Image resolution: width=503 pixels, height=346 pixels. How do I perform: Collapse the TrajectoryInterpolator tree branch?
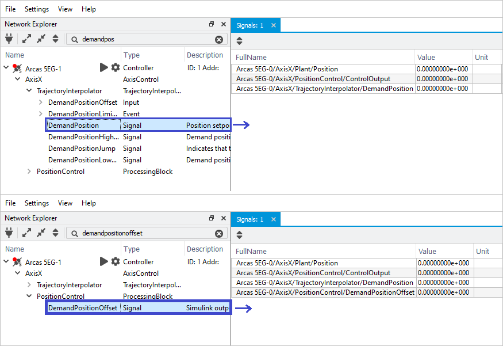[x=29, y=90]
